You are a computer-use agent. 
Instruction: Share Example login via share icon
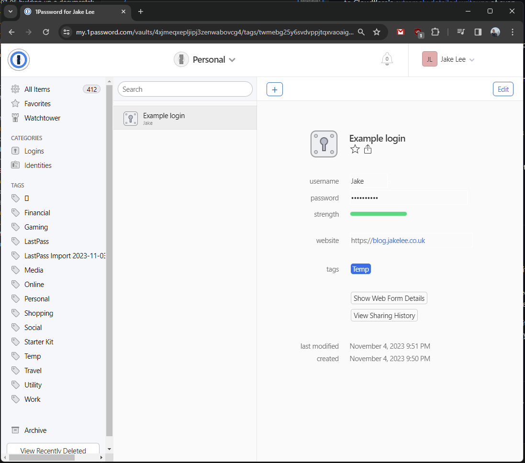368,149
